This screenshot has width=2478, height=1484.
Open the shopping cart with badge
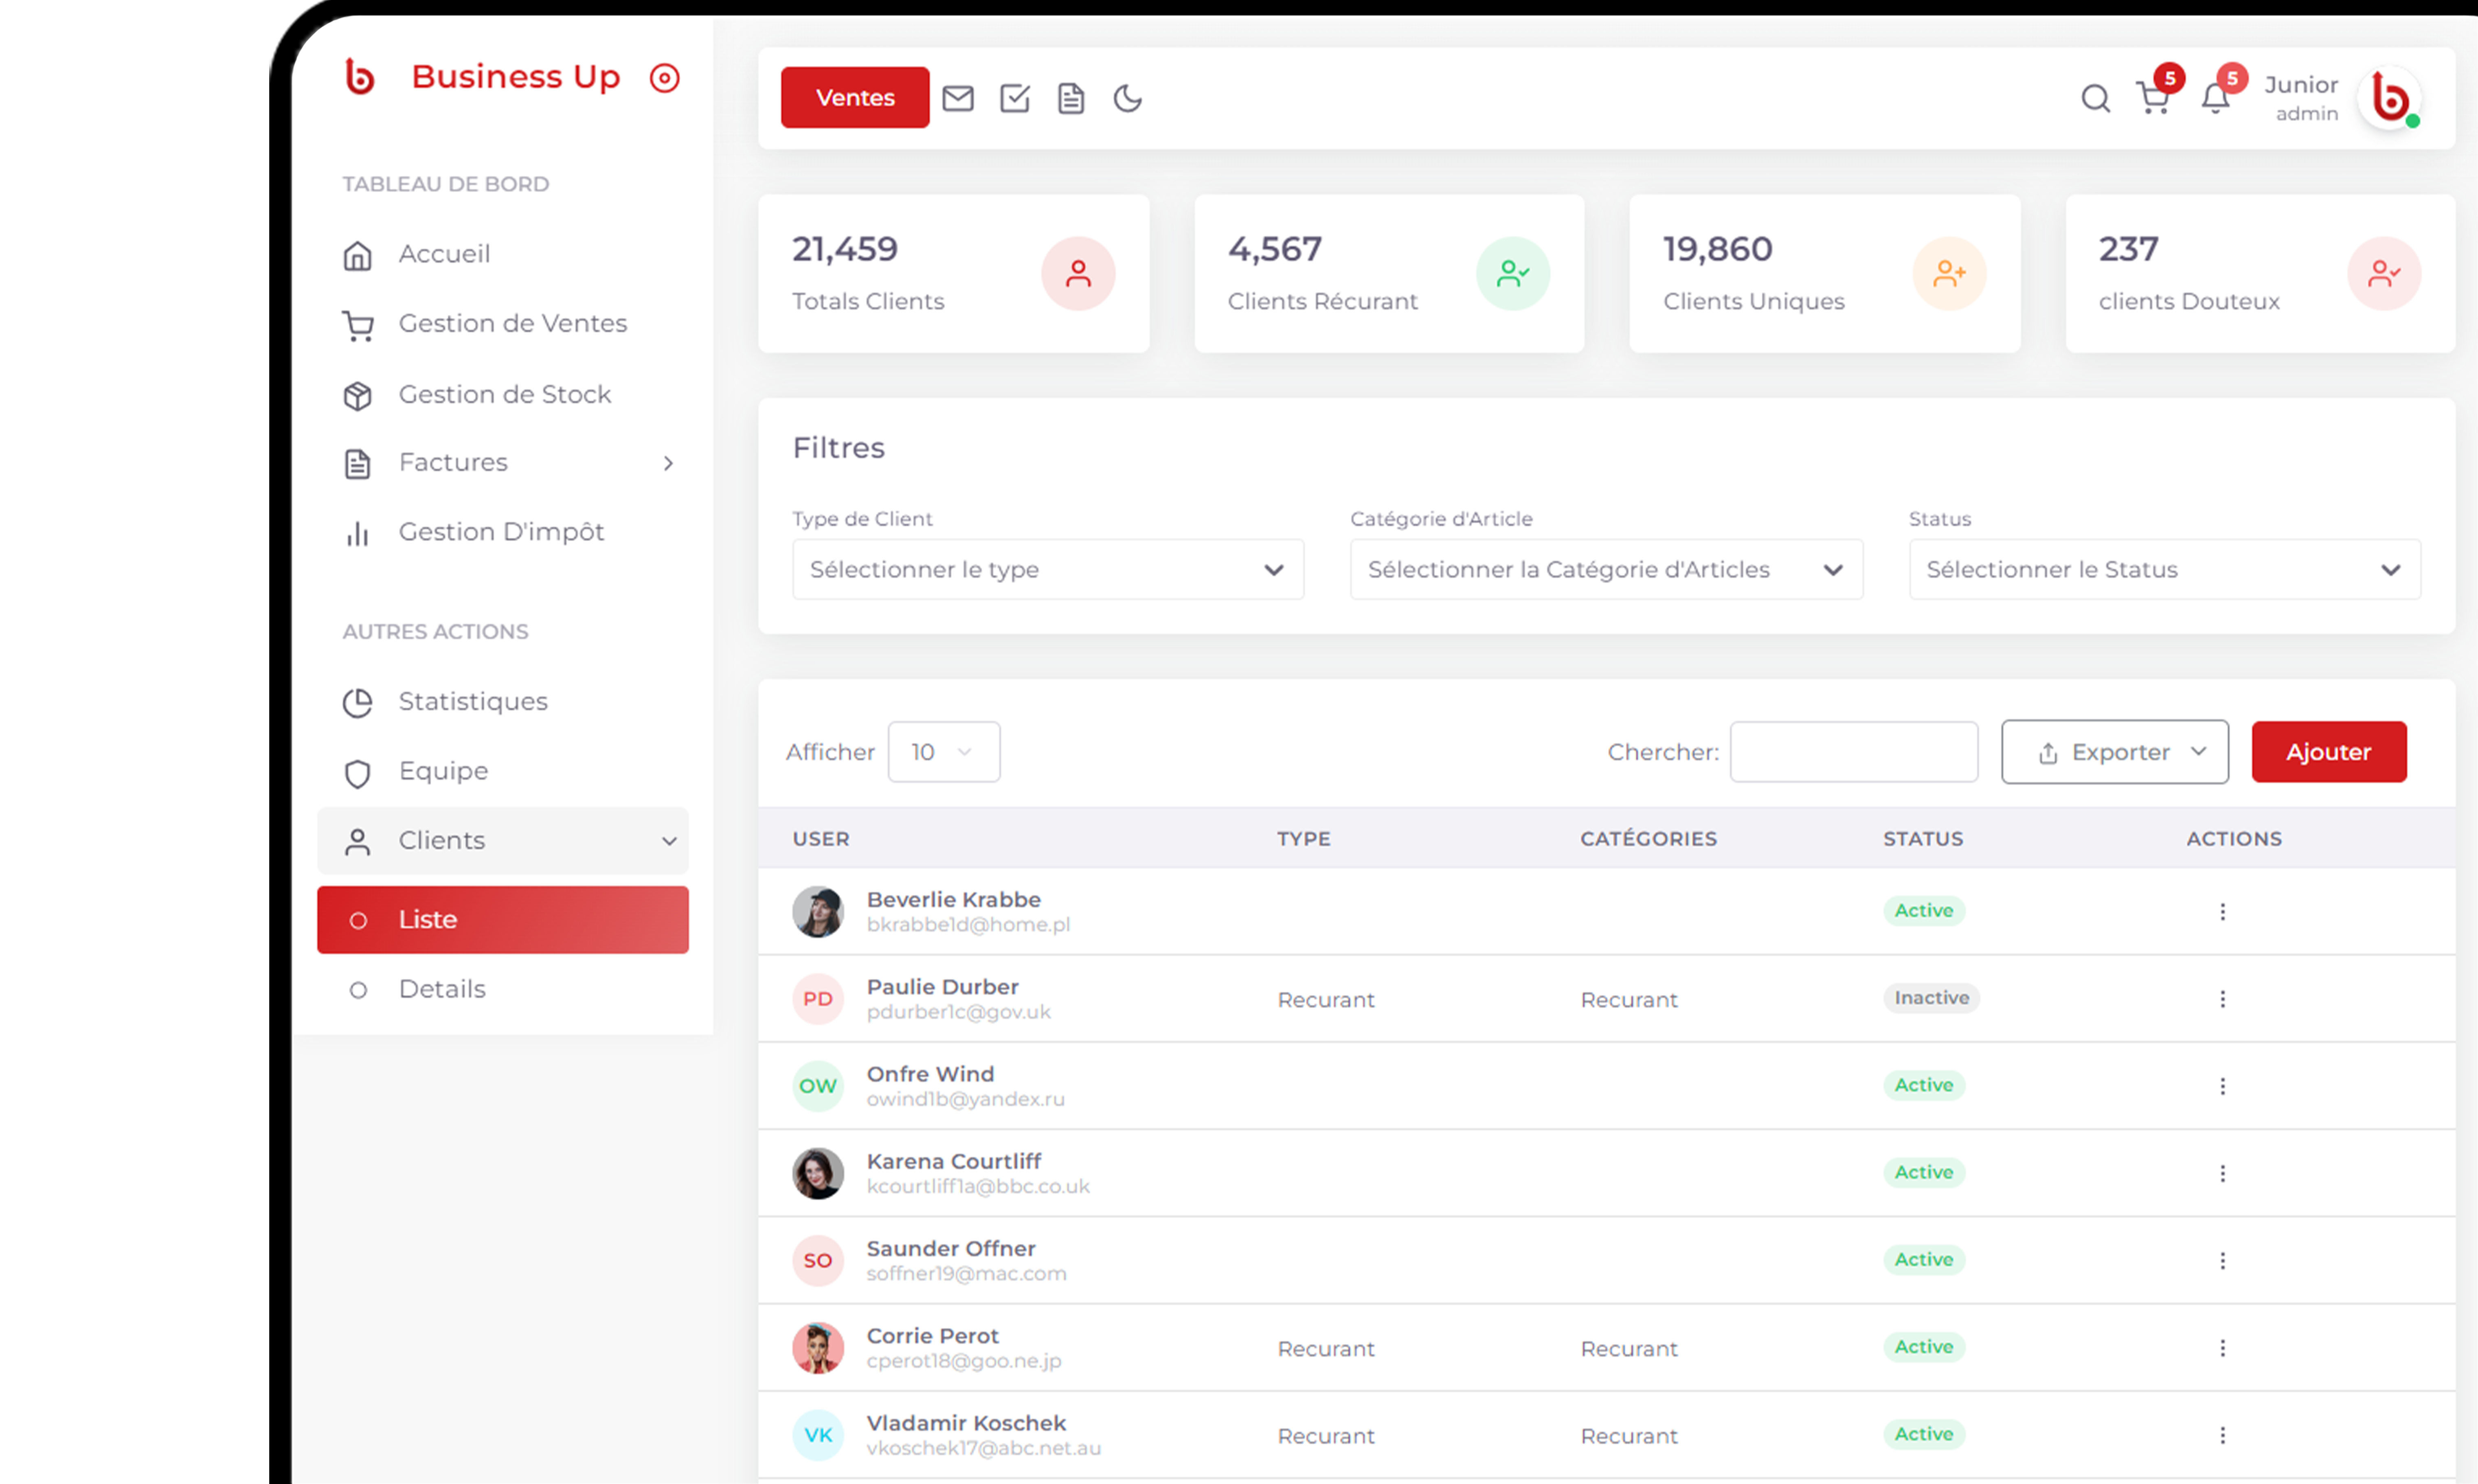pos(2153,98)
